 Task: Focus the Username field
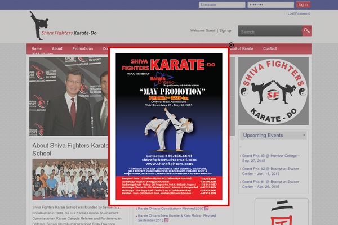[222, 4]
